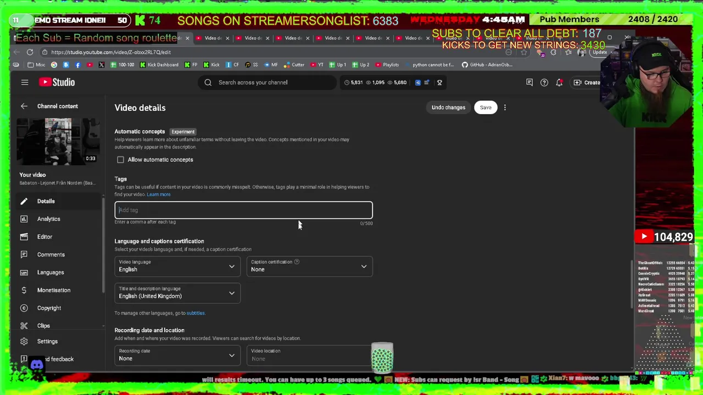Screen dimensions: 703x395
Task: Open the Kick Dashboard bookmark
Action: (159, 65)
